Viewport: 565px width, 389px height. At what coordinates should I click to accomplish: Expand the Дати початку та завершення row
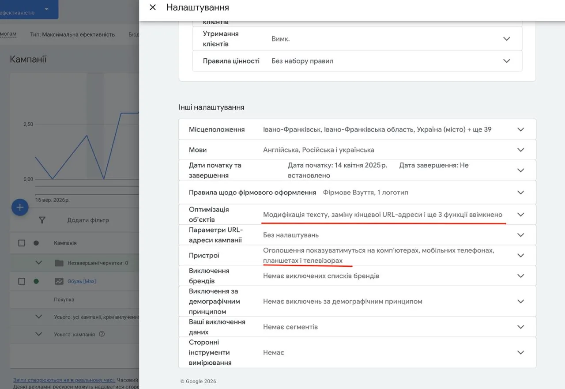(x=521, y=170)
